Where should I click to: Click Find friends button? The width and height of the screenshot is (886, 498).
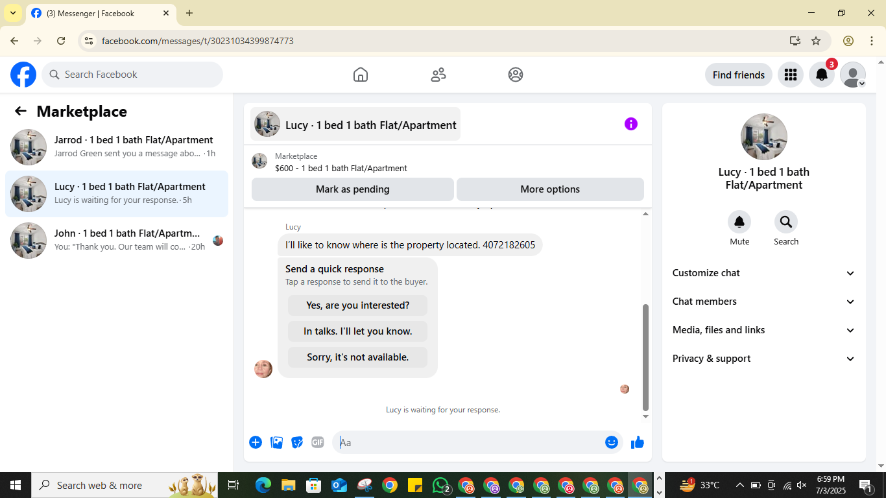739,75
